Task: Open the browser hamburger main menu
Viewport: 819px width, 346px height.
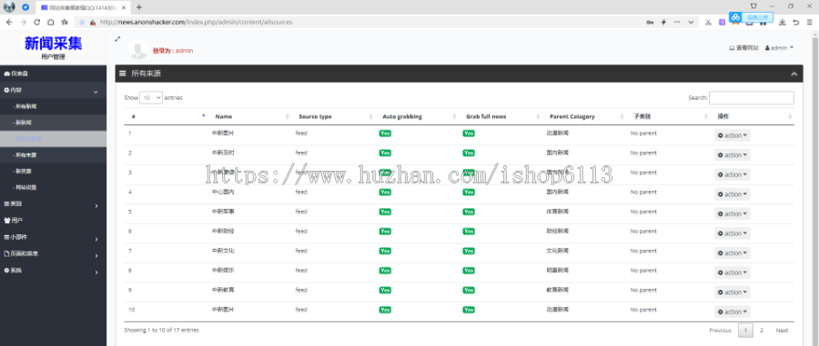Action: 809,23
